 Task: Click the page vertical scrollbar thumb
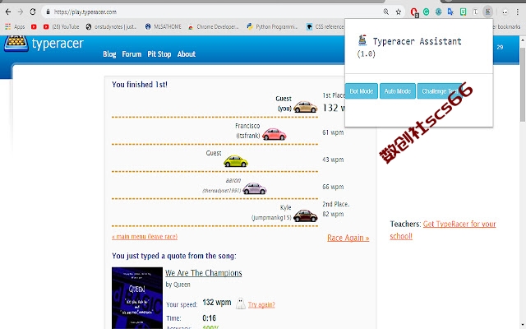[523, 84]
